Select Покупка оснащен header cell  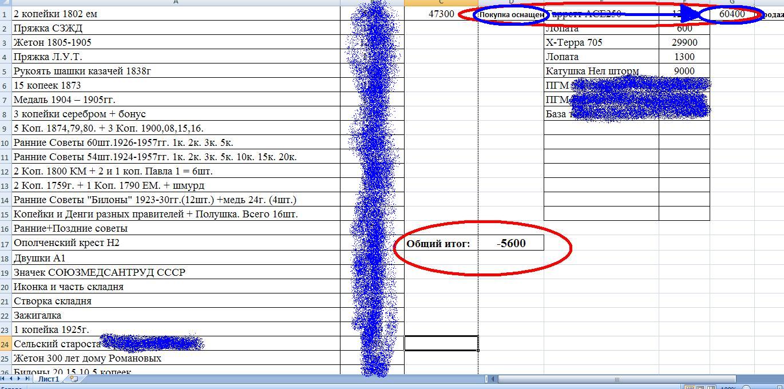point(510,14)
